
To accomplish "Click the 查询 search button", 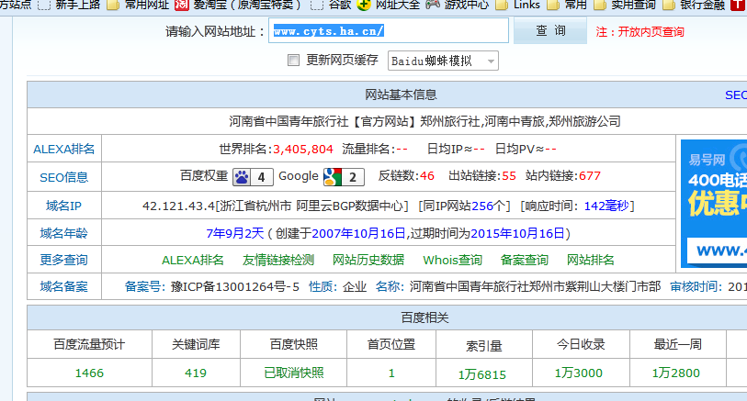I will 550,31.
